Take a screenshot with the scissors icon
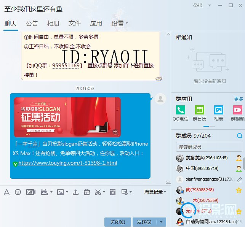The image size is (245, 227). click(x=98, y=192)
